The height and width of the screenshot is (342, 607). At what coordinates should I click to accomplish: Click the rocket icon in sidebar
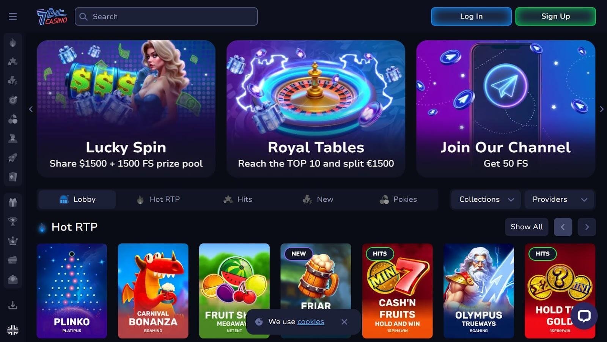pos(13,158)
